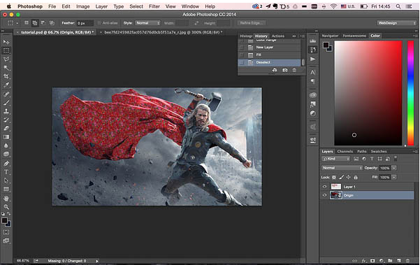Select the Blur tool
This screenshot has height=265, width=420.
[6, 145]
